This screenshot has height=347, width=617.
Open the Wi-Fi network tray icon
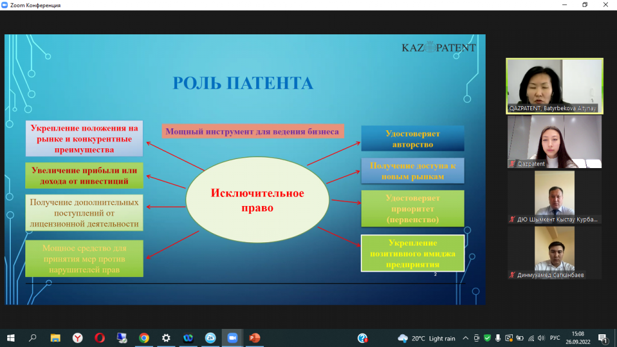coord(531,338)
